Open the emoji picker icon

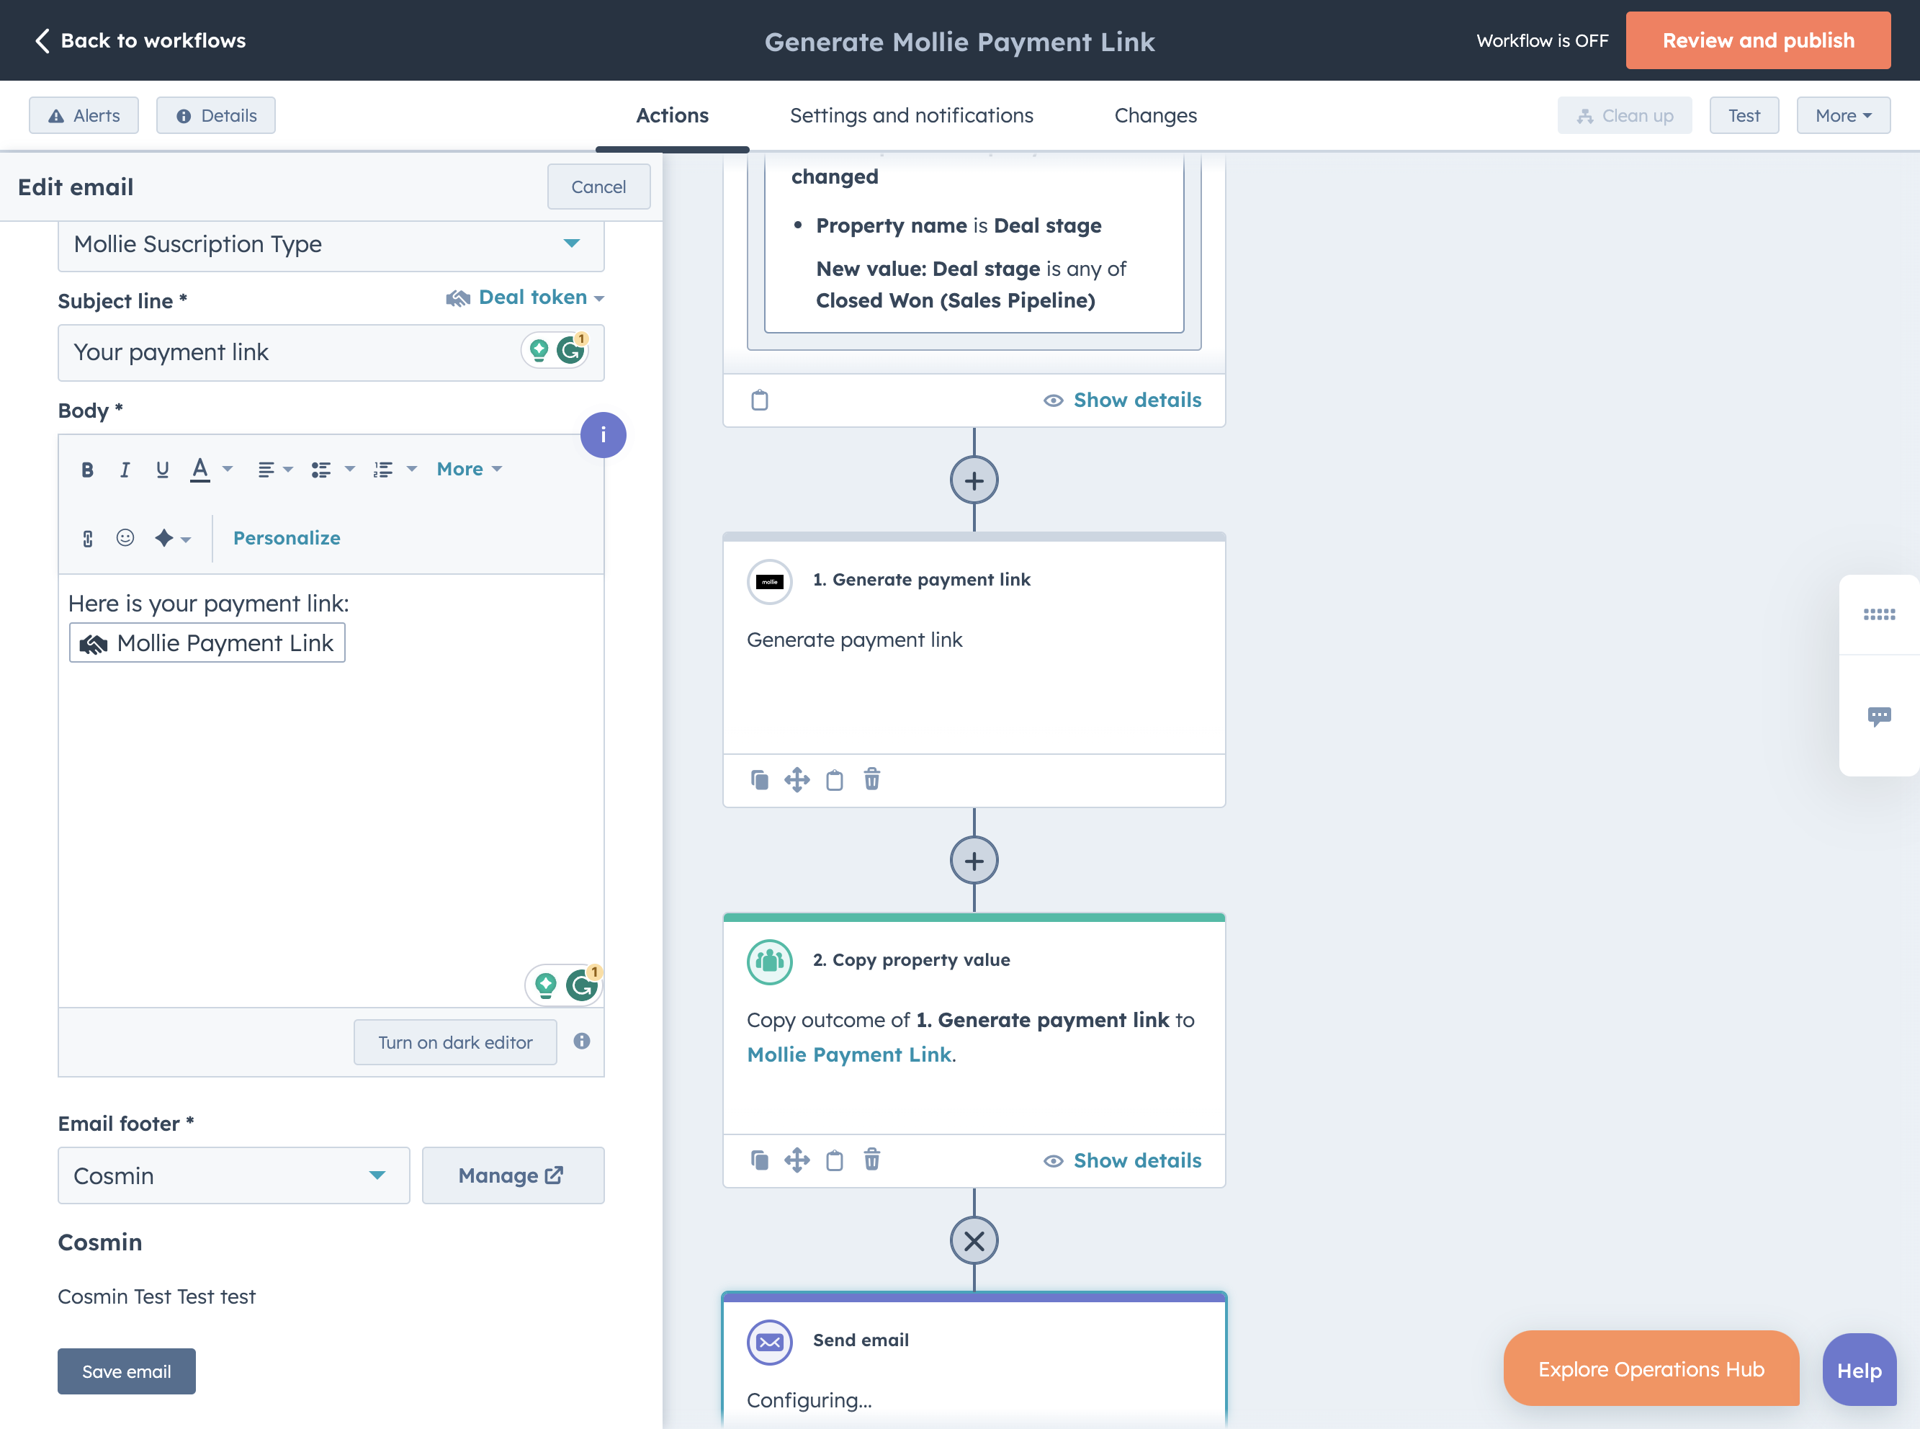coord(125,538)
